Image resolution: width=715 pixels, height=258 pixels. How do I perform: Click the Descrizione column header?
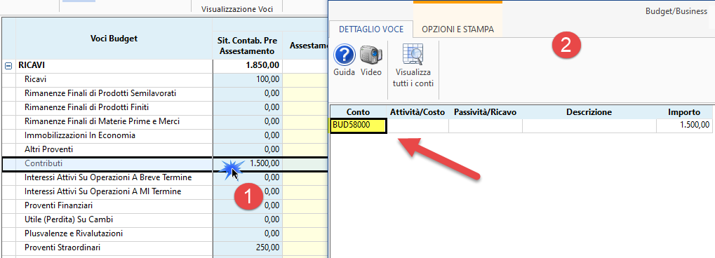589,112
